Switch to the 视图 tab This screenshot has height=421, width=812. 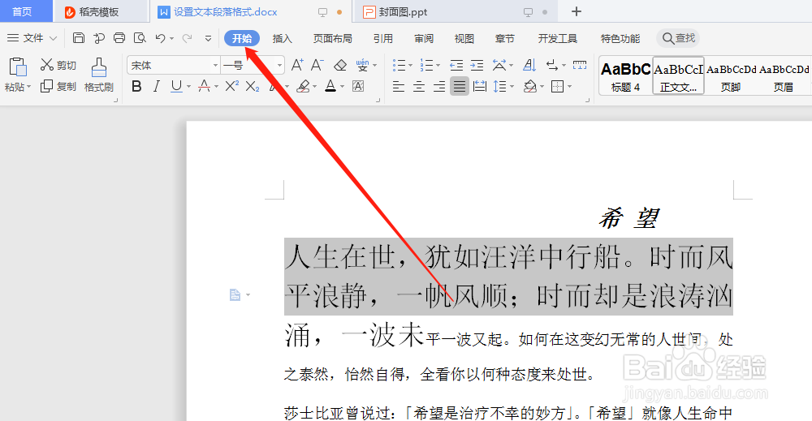pyautogui.click(x=464, y=38)
